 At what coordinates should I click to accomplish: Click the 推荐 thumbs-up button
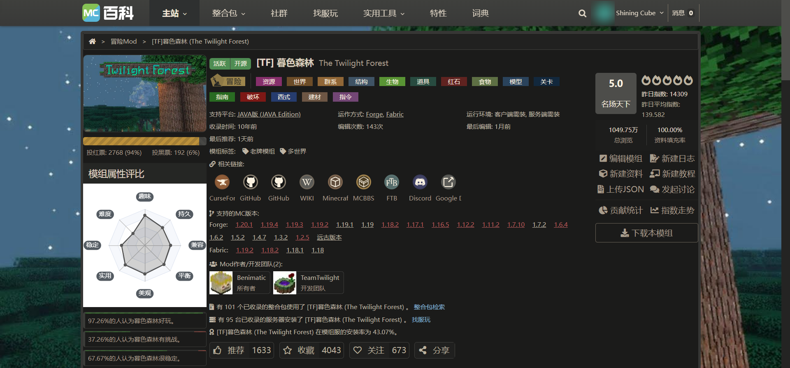click(x=242, y=350)
